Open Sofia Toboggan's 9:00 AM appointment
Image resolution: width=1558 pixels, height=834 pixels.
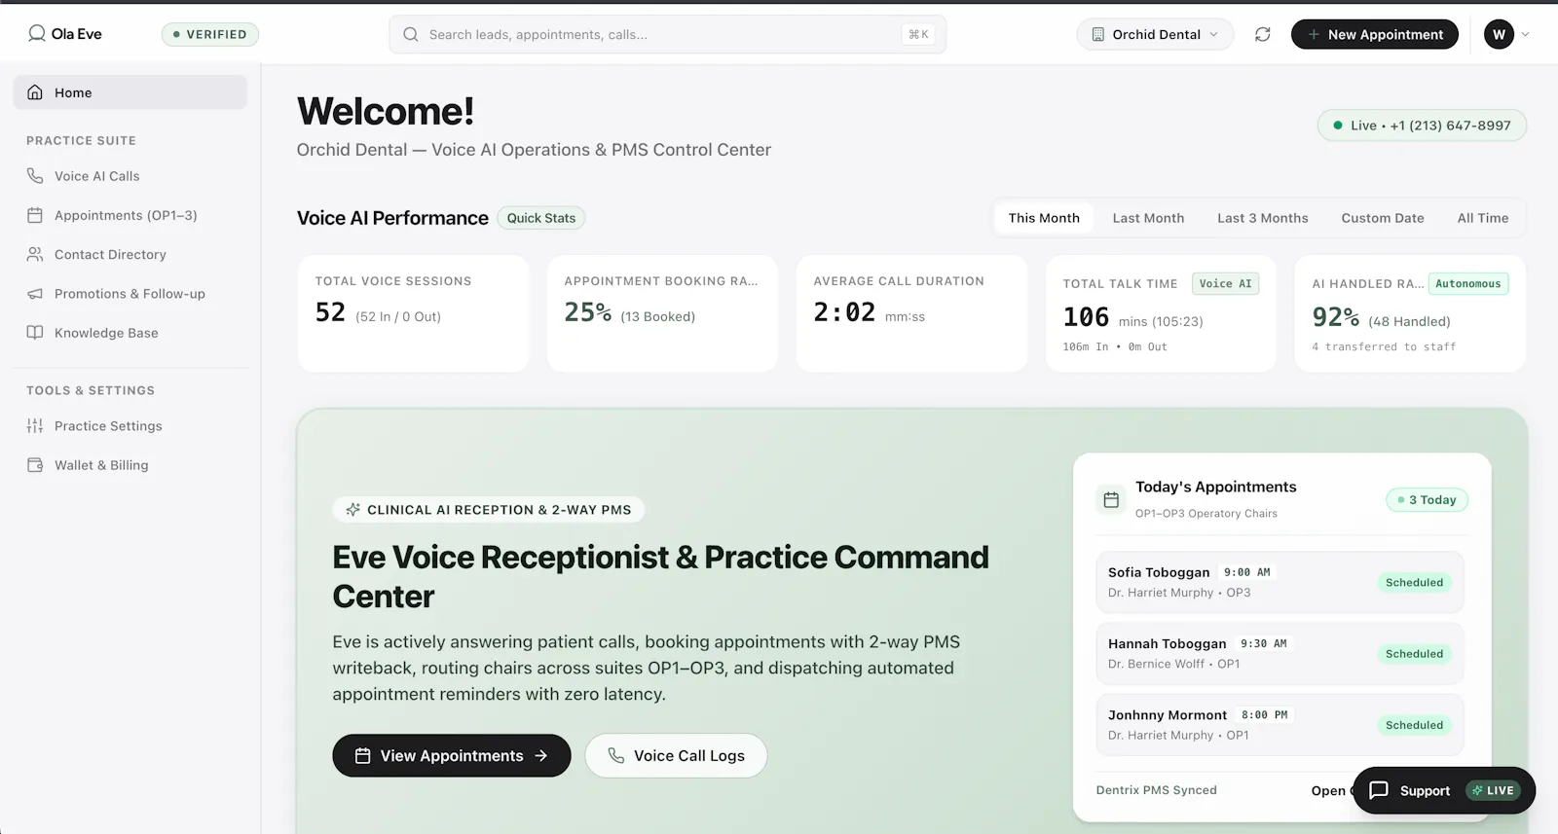[x=1280, y=583]
